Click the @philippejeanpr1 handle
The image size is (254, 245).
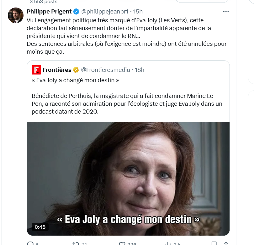pyautogui.click(x=105, y=12)
